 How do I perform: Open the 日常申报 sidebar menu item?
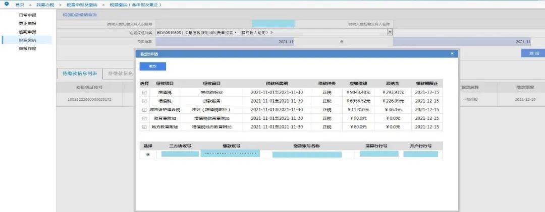click(x=27, y=15)
